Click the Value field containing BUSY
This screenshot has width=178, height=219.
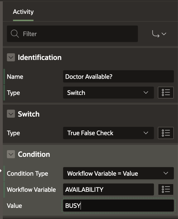click(118, 206)
